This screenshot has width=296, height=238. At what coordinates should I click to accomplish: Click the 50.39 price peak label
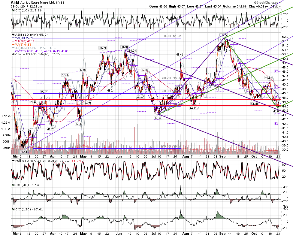(102, 48)
